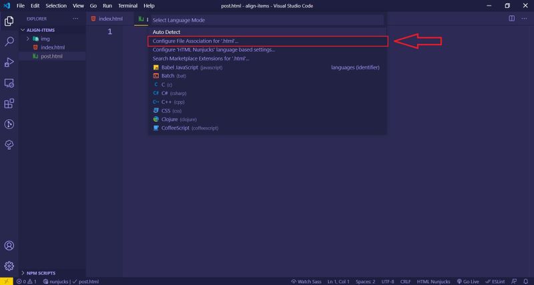Click the yellow remote window indicator
Image resolution: width=534 pixels, height=285 pixels.
(x=5, y=281)
